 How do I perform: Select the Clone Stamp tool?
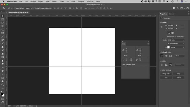click(x=3, y=47)
